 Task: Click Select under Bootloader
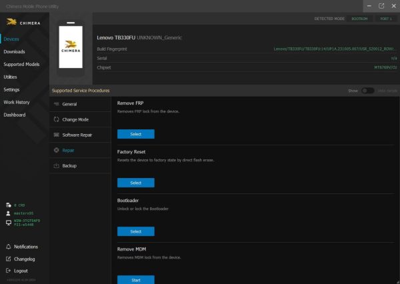[136, 231]
